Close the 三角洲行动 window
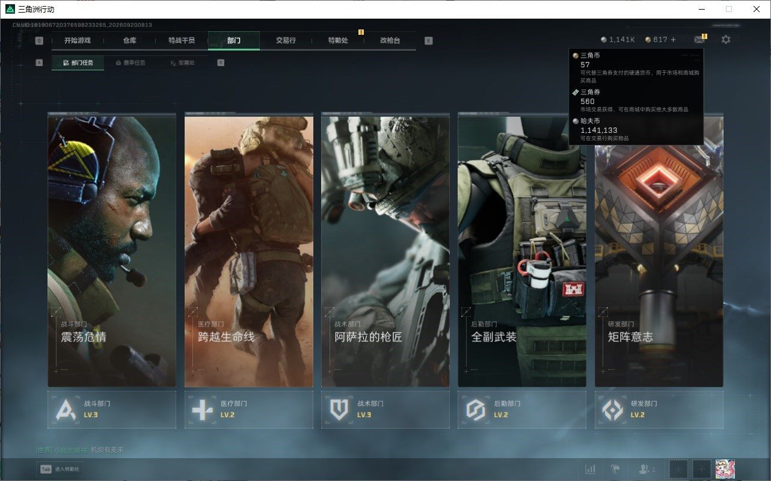This screenshot has width=771, height=481. (757, 9)
